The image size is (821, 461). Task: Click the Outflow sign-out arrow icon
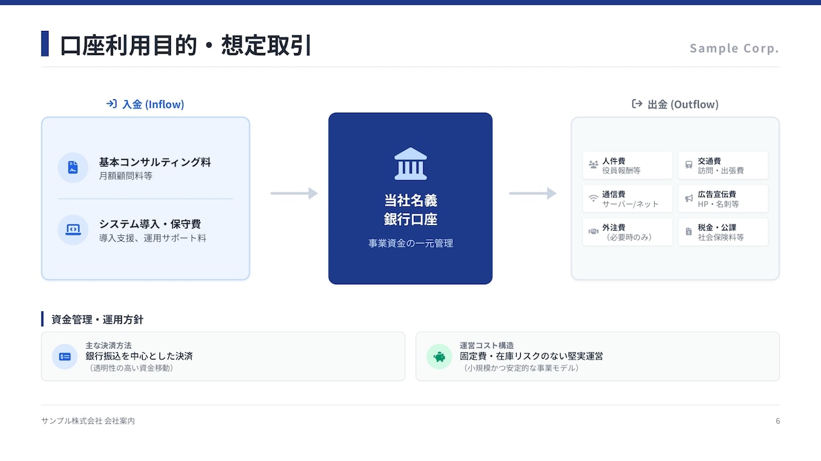click(637, 104)
